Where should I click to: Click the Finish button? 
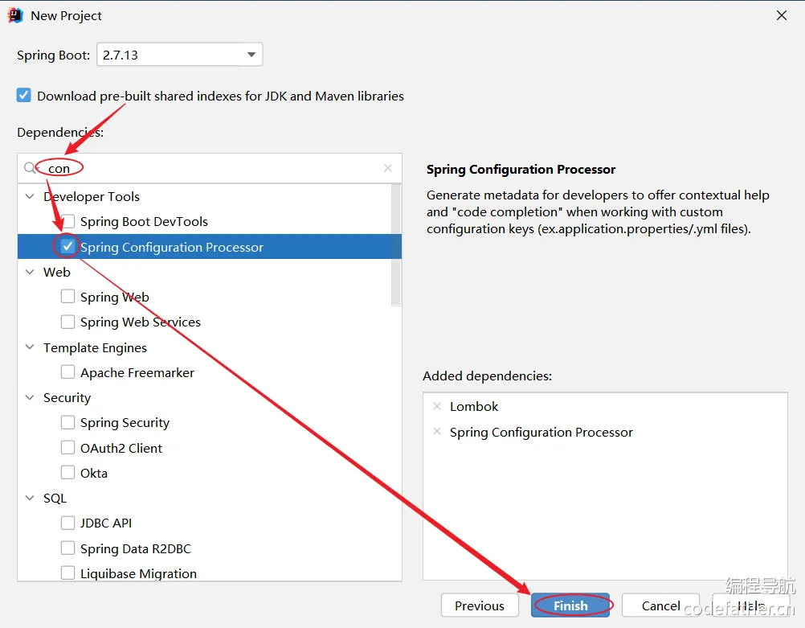pyautogui.click(x=570, y=605)
